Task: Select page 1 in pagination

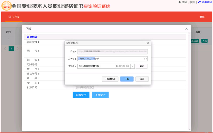Action: (x=11, y=48)
